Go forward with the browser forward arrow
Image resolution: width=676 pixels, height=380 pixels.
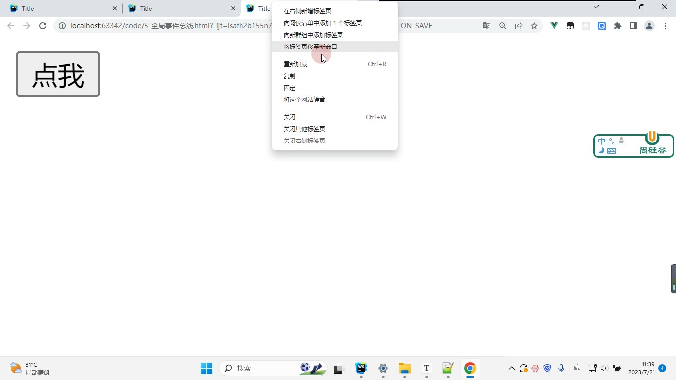(x=27, y=26)
